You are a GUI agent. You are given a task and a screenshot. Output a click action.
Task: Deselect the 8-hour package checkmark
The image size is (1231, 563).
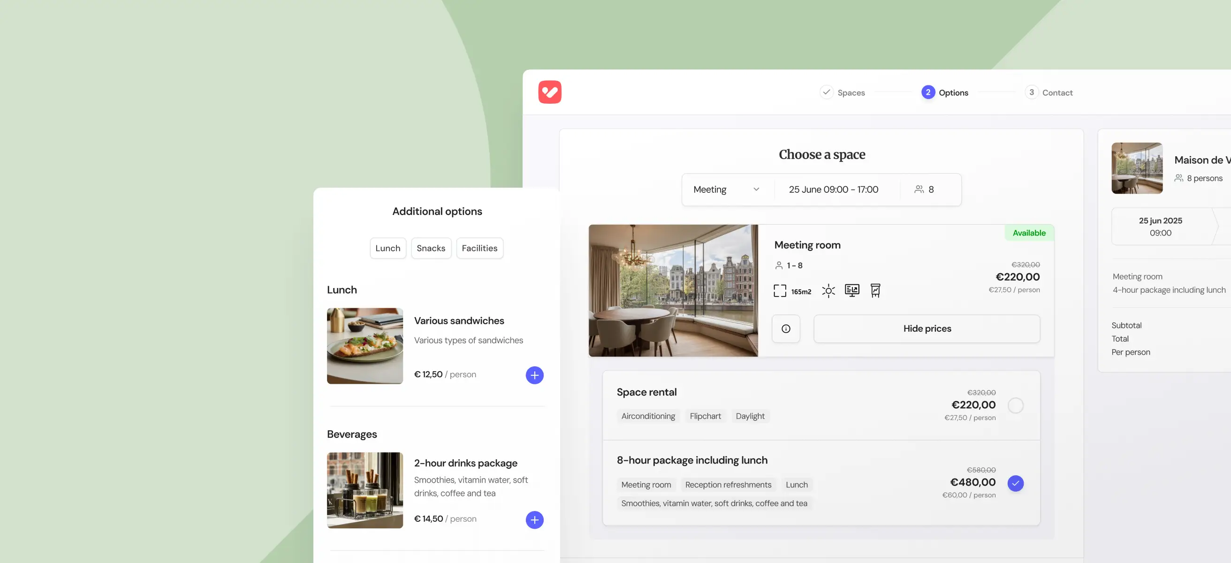(1016, 483)
